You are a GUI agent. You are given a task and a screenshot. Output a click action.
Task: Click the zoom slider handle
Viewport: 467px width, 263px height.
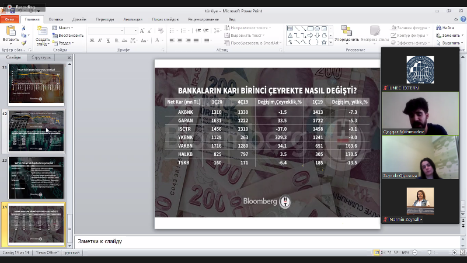[429, 252]
